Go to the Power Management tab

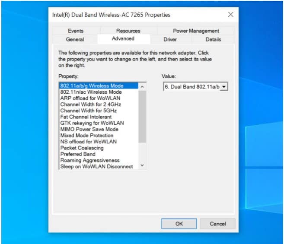pyautogui.click(x=196, y=31)
